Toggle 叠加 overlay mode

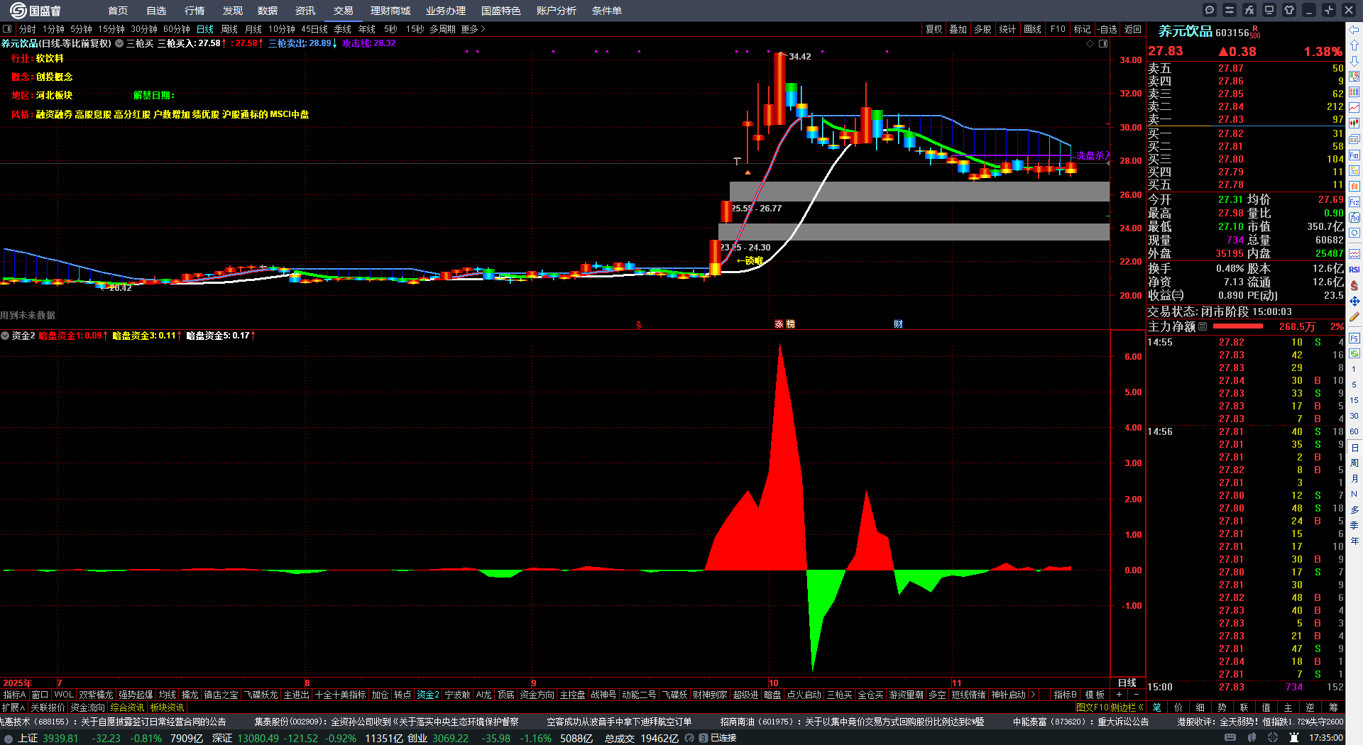958,29
